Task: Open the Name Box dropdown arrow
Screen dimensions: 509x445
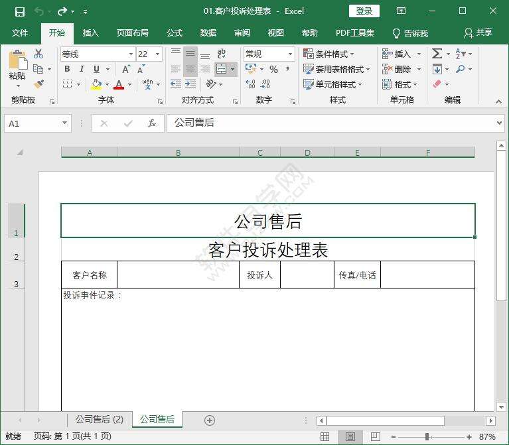Action: [64, 123]
